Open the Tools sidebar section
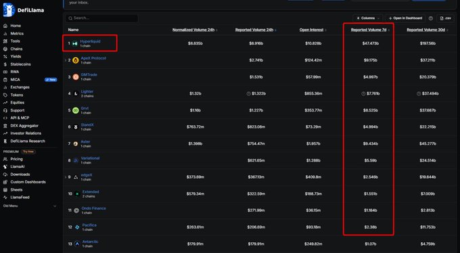Screen dimensions: 460x253 [15, 41]
